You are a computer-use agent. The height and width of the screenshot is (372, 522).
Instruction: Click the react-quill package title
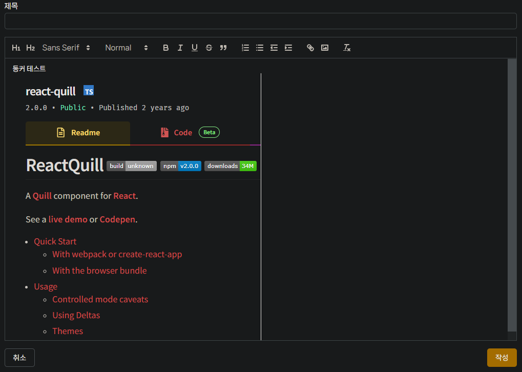click(x=51, y=91)
